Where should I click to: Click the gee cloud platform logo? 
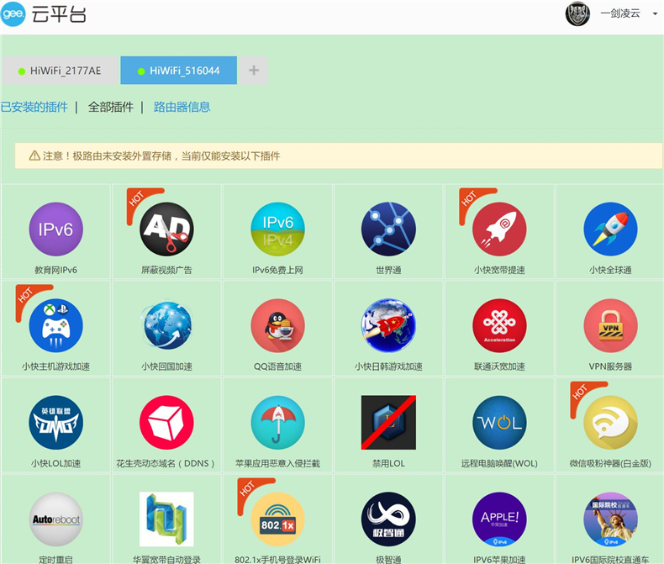pos(13,14)
